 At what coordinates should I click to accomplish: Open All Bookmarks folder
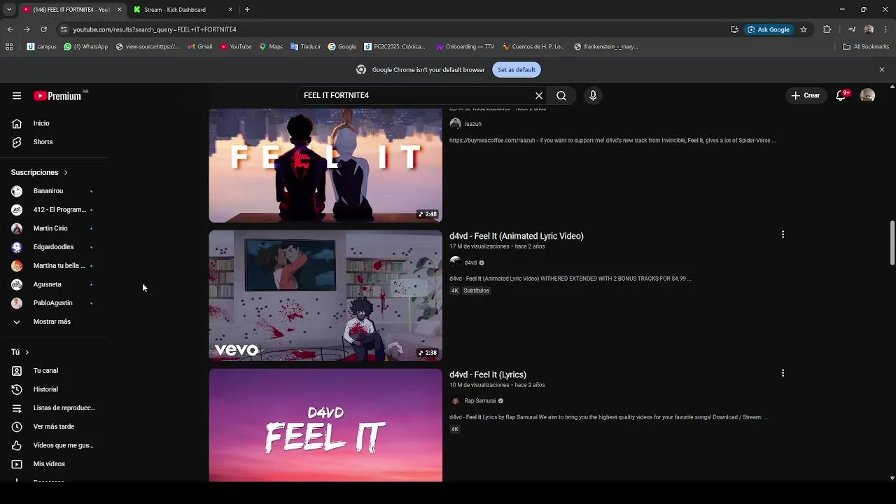[866, 47]
